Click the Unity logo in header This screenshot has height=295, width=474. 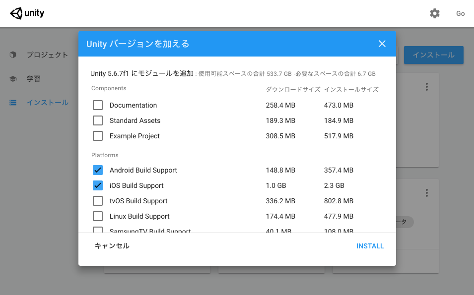(27, 13)
